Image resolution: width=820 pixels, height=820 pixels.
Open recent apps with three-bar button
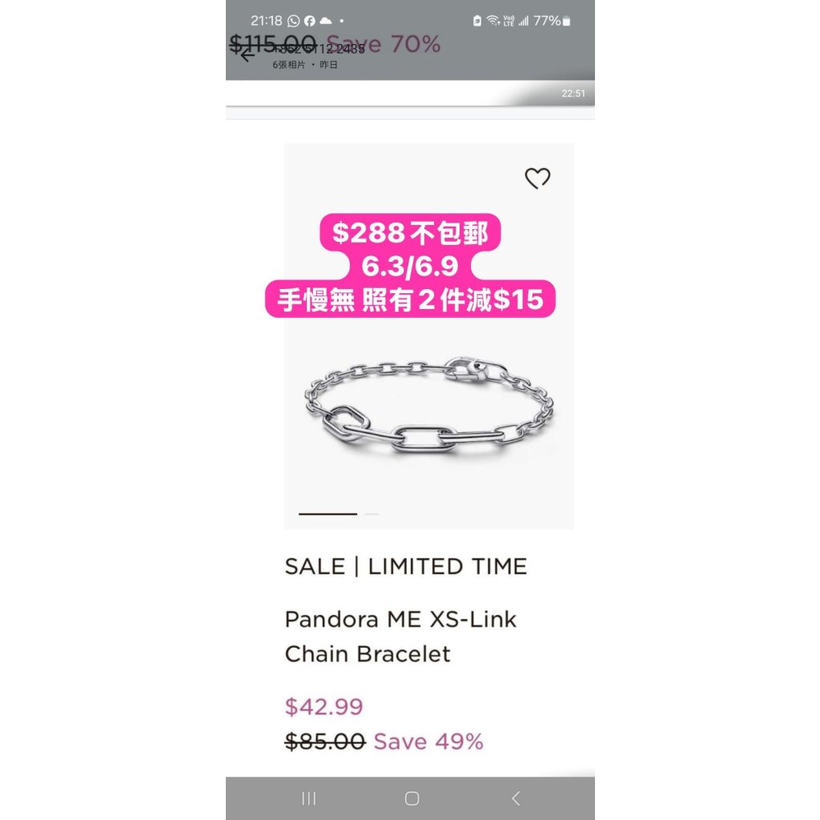(308, 798)
